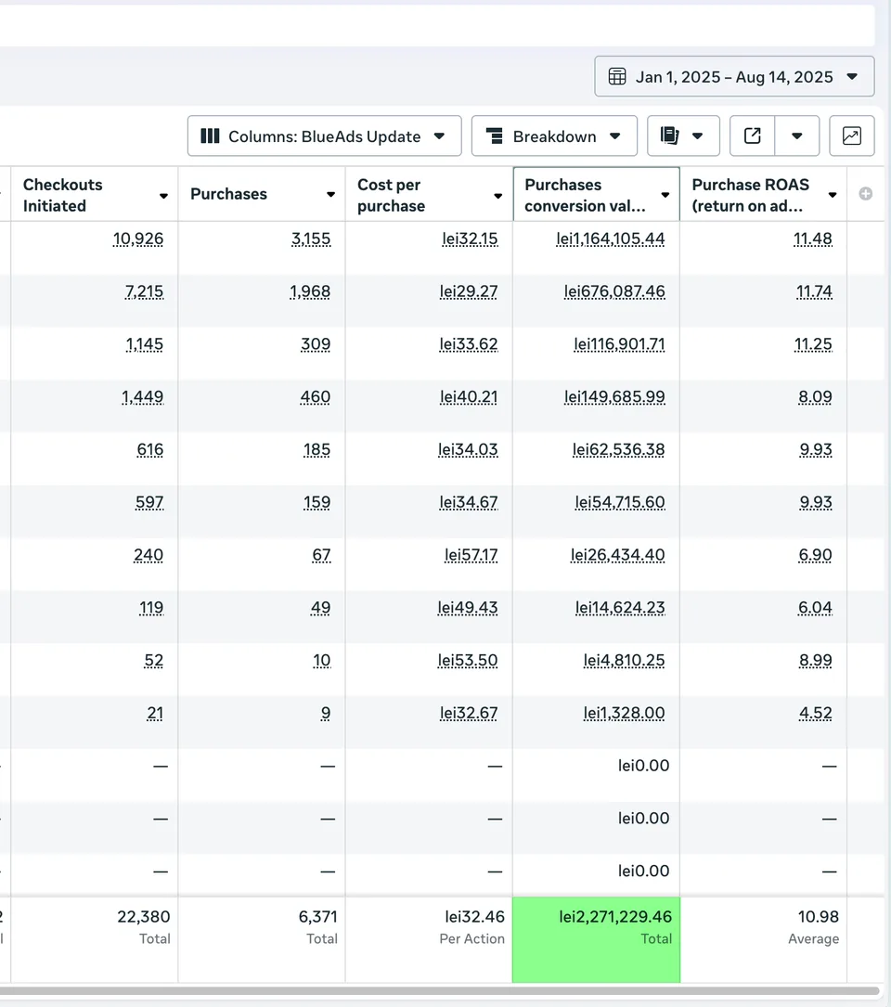
Task: Open Columns: BlueAds Update dropdown
Action: (x=325, y=136)
